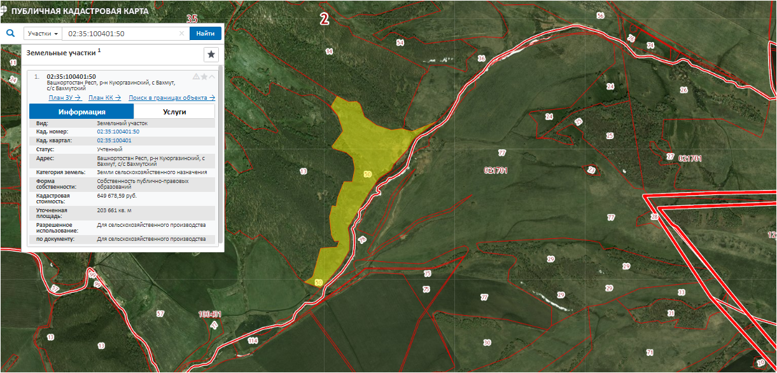Open favorites via the star button
Screen dimensions: 777x373
click(x=211, y=54)
